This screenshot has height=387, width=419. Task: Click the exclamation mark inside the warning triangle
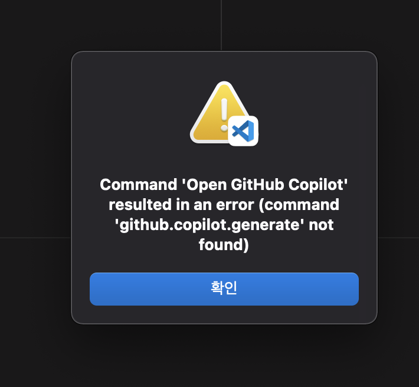coord(224,115)
